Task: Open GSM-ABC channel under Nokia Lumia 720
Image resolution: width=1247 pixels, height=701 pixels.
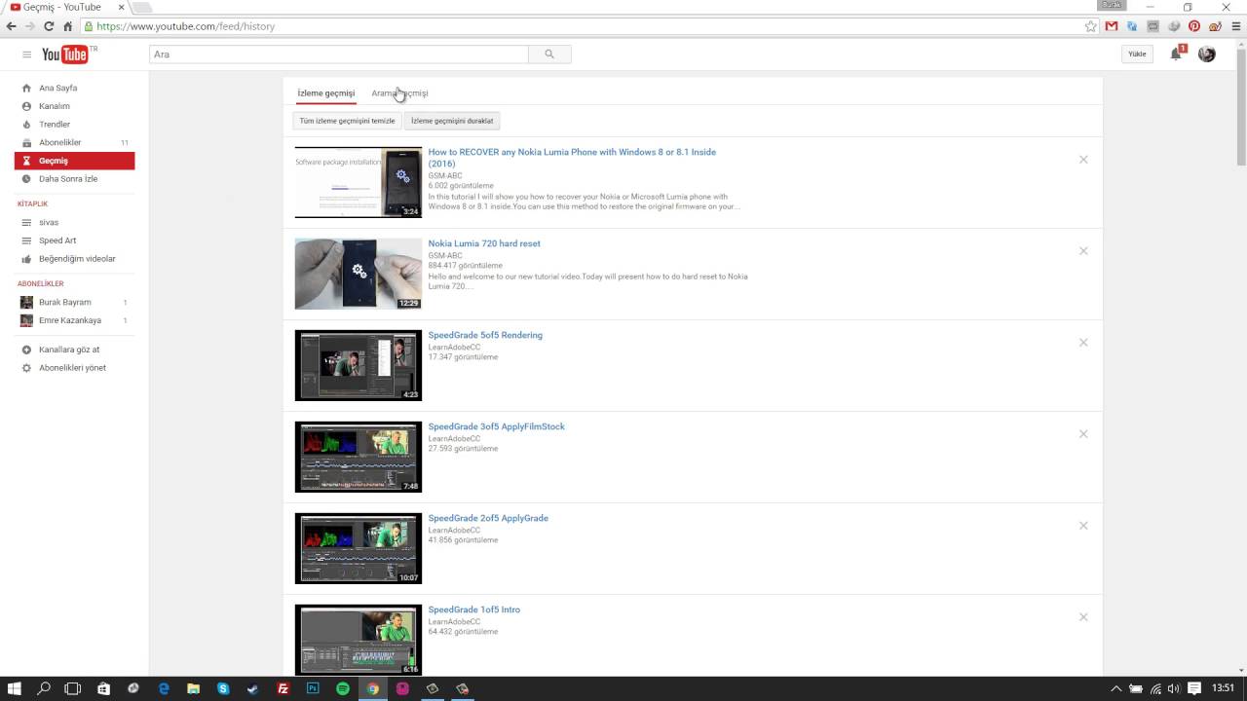Action: click(445, 256)
